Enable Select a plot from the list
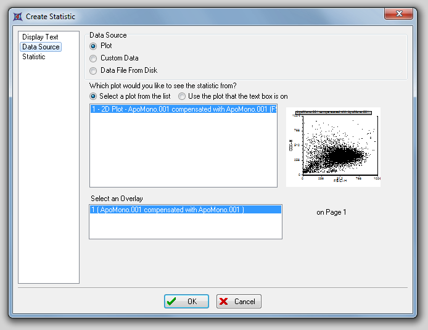Viewport: 428px width, 330px height. pyautogui.click(x=93, y=96)
